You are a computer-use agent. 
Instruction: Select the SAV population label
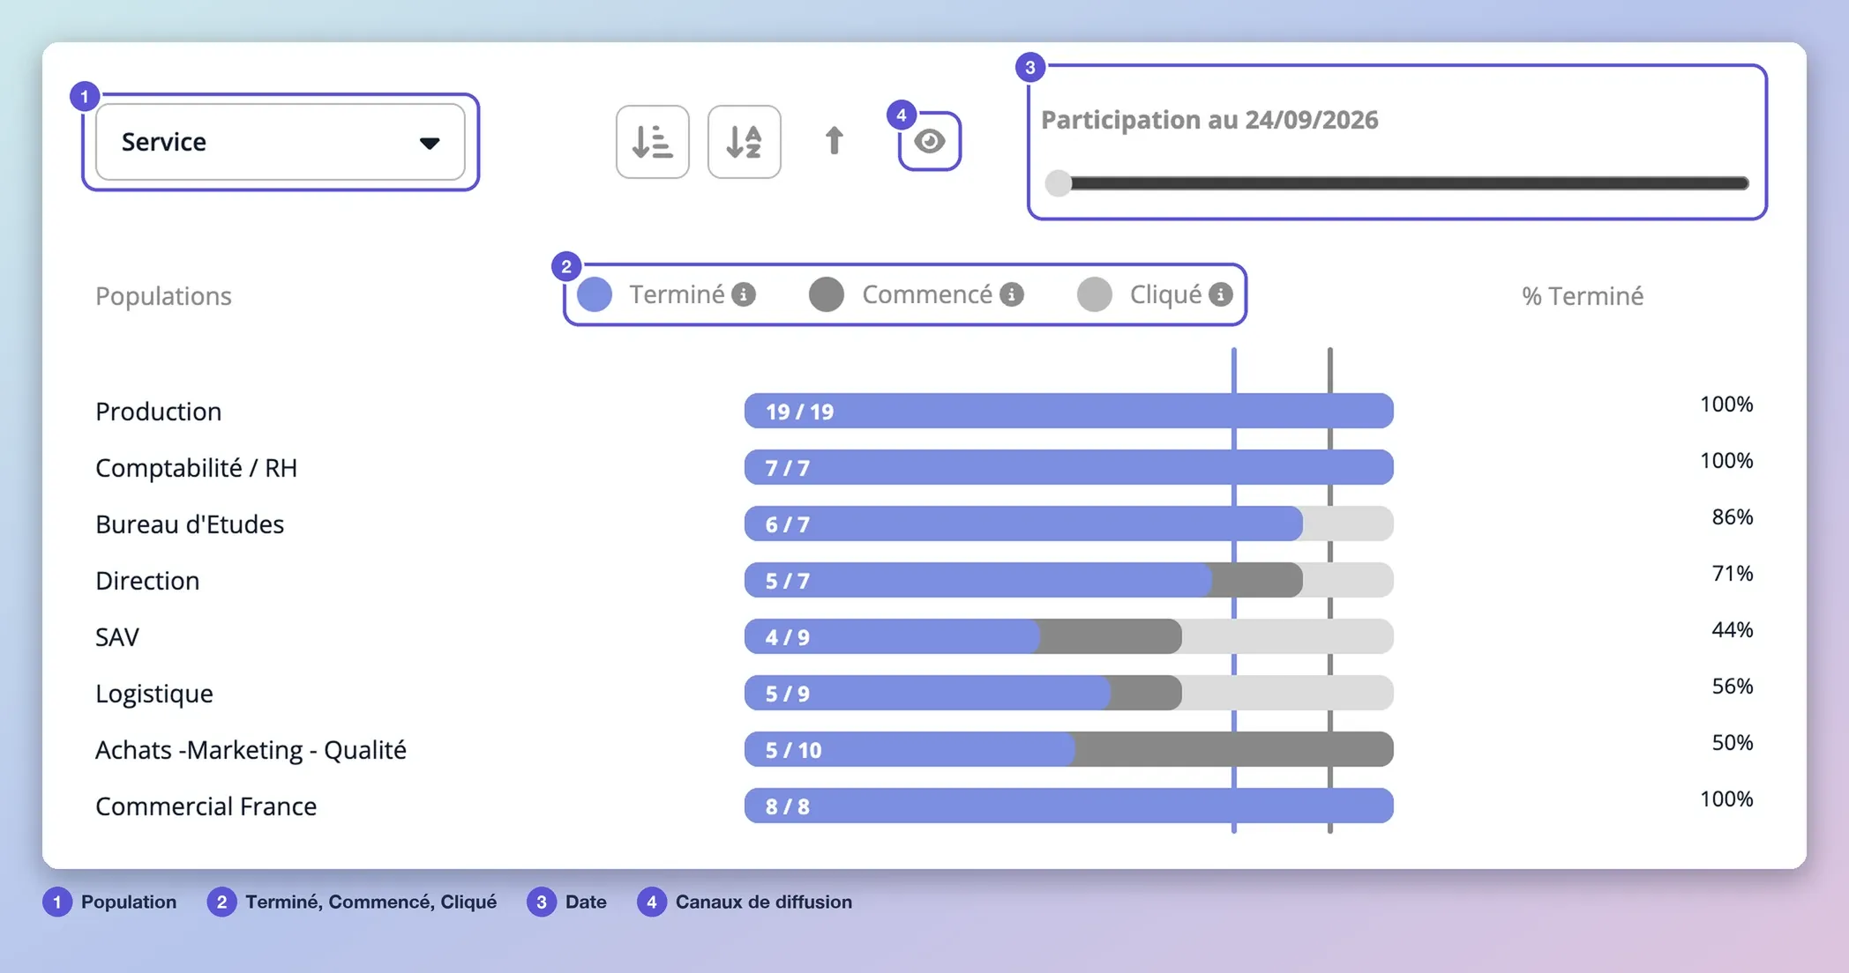(x=117, y=636)
